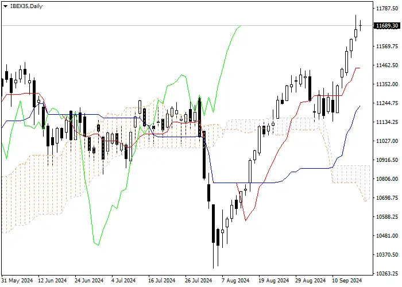Viewport: 402px width, 287px height.
Task: Click the 24 Jun 2024 date label
Action: click(89, 281)
